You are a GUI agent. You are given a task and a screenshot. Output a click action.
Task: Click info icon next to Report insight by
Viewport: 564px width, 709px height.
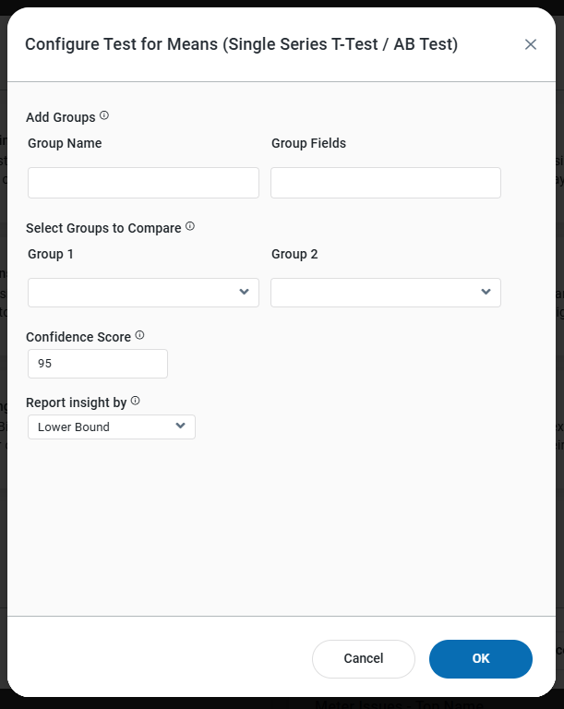pyautogui.click(x=136, y=401)
